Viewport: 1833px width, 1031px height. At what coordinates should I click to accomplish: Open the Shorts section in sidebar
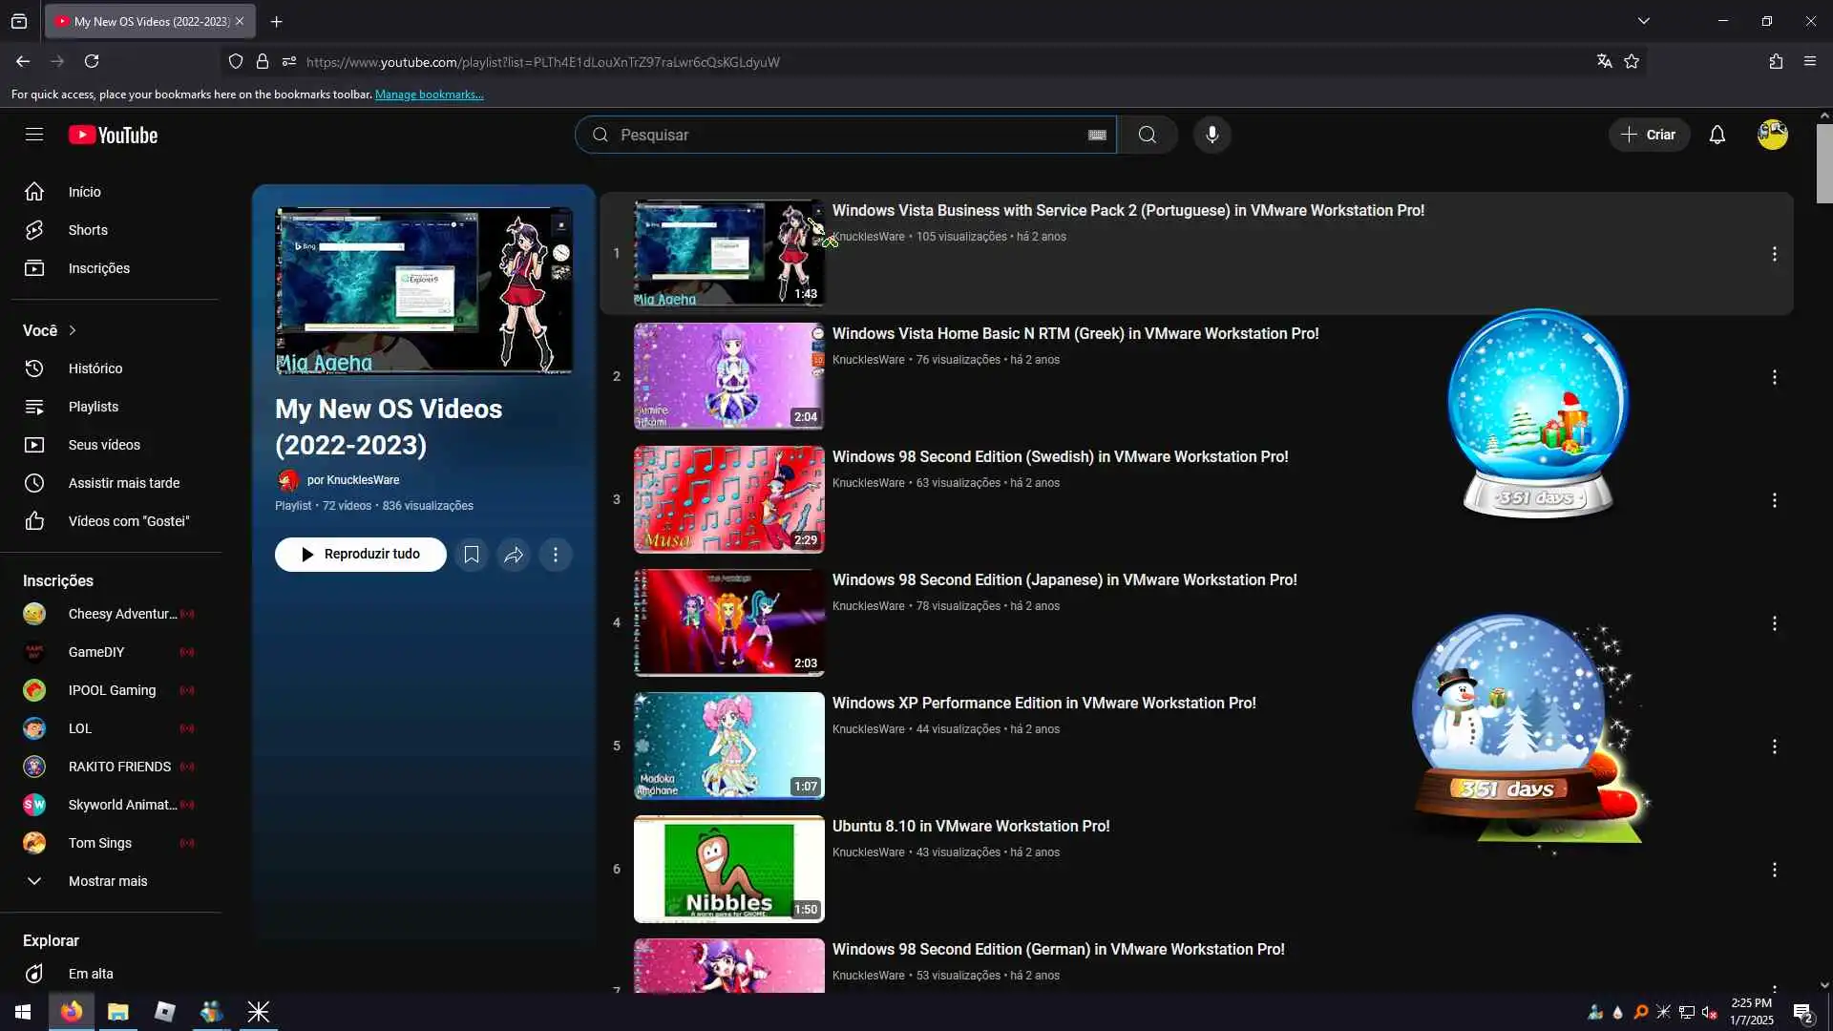[x=88, y=230]
